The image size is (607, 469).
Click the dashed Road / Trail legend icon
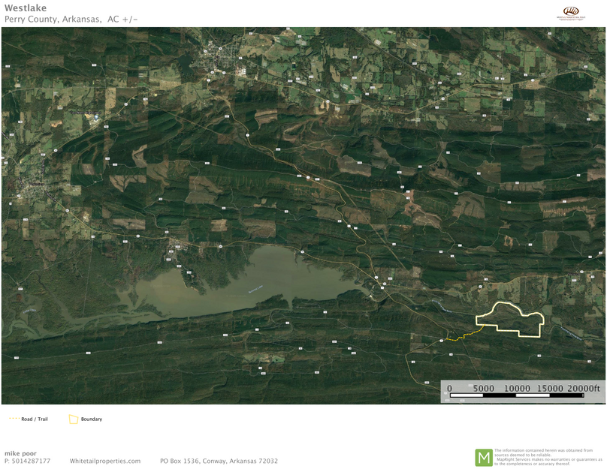pyautogui.click(x=14, y=419)
